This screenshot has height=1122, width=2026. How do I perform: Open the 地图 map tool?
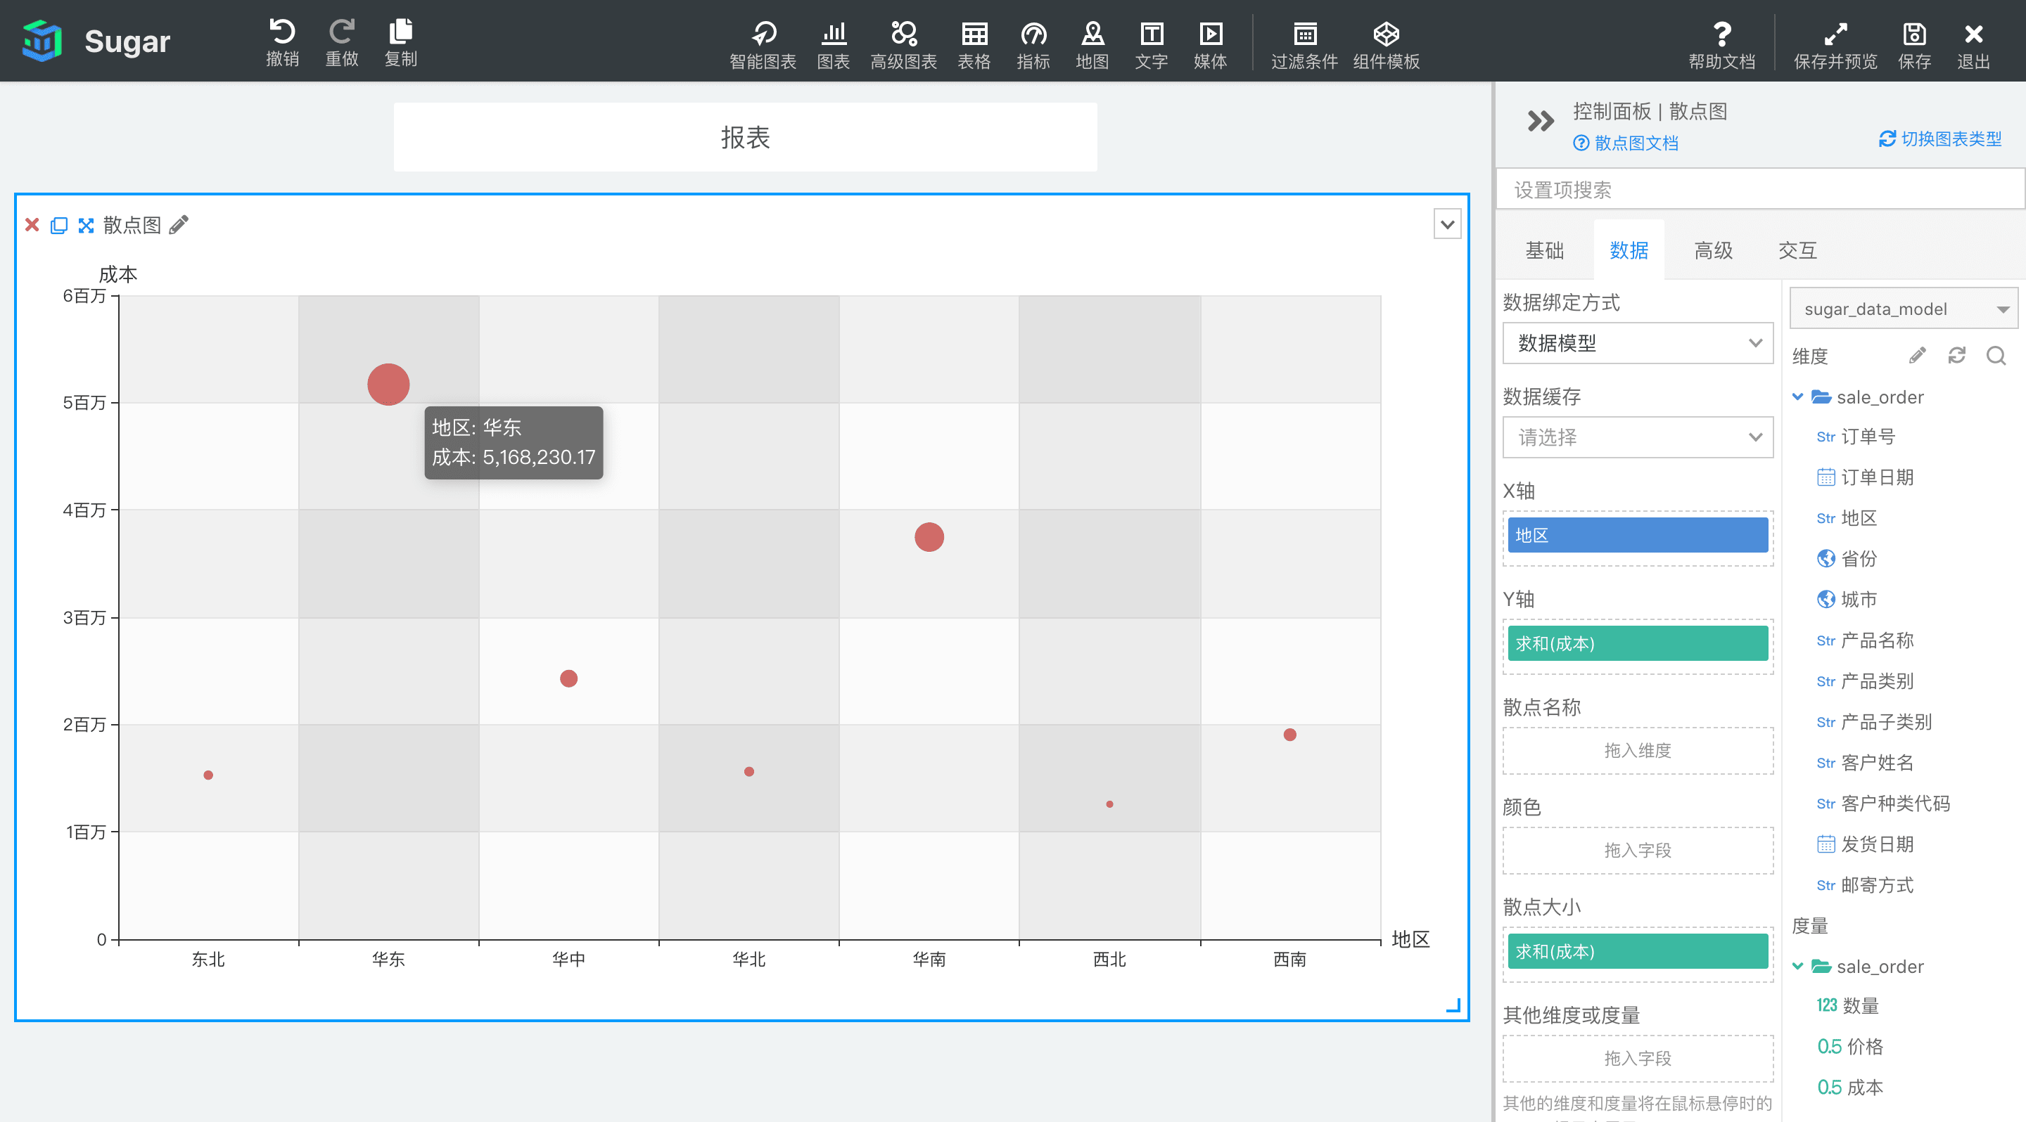point(1092,44)
